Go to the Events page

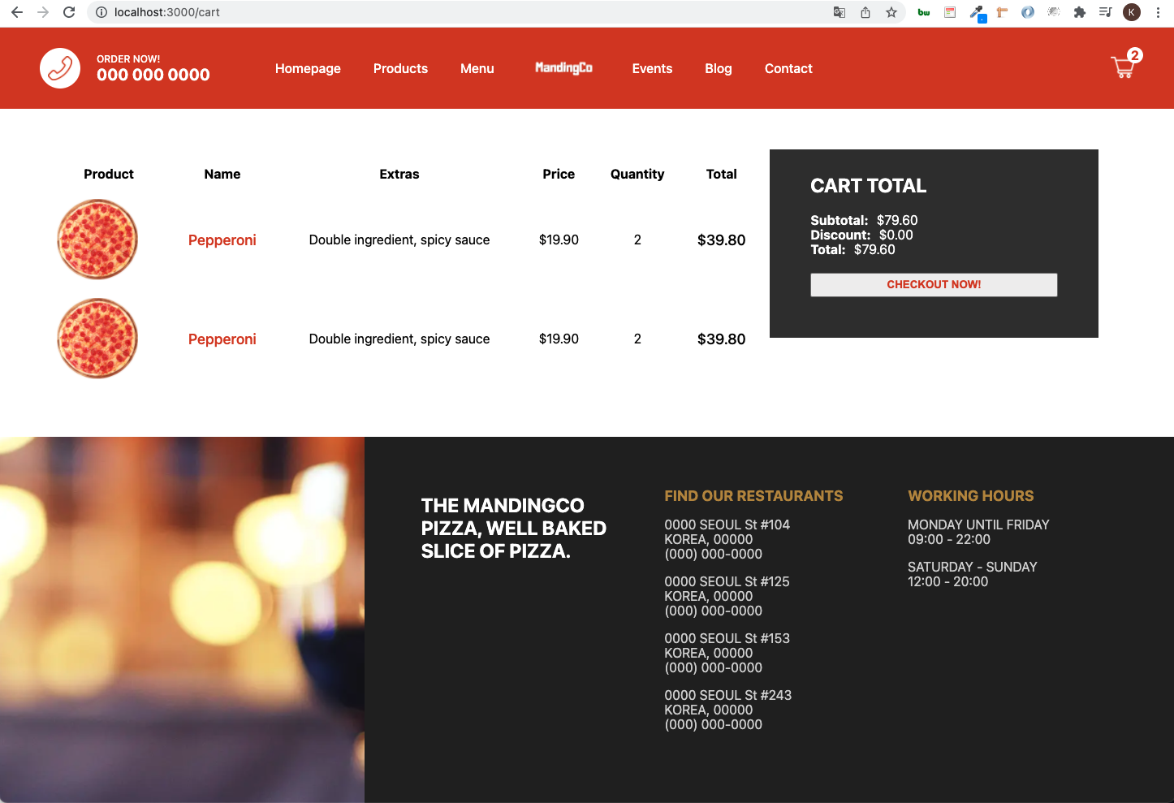(x=652, y=68)
